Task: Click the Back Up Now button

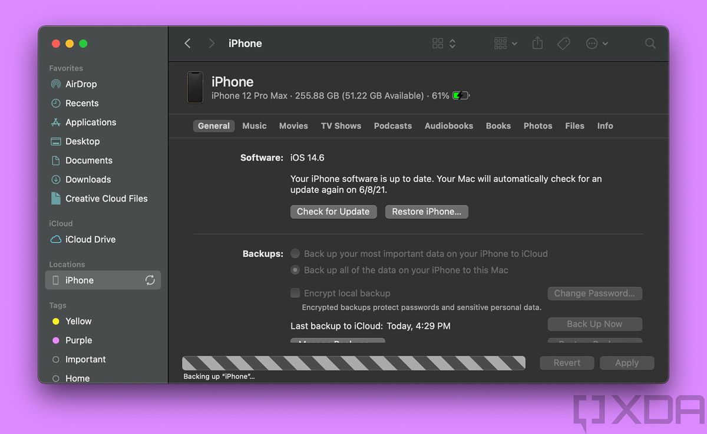Action: click(594, 324)
